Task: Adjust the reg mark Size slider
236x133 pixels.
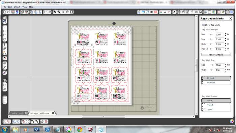Action: pos(212,65)
